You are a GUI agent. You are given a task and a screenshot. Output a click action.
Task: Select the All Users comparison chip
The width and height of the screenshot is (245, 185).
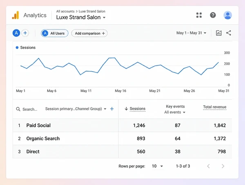[x=55, y=33]
